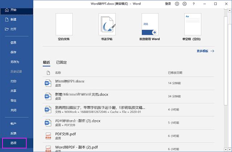The height and width of the screenshot is (152, 232).
Task: Click the 14 分钟前 modified time
Action: [174, 83]
